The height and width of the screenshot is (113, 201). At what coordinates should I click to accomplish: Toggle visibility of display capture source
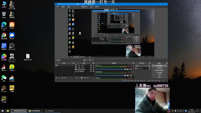91,71
